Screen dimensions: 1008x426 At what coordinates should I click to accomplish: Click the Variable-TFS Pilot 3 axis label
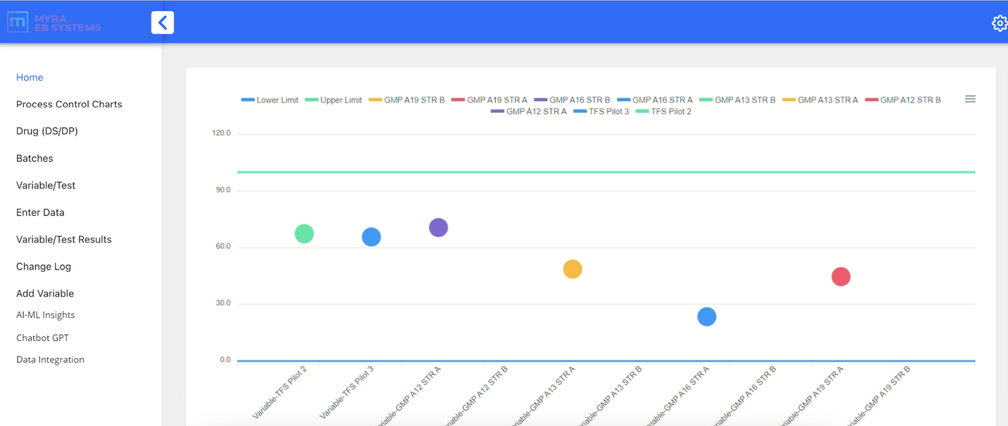pyautogui.click(x=347, y=392)
